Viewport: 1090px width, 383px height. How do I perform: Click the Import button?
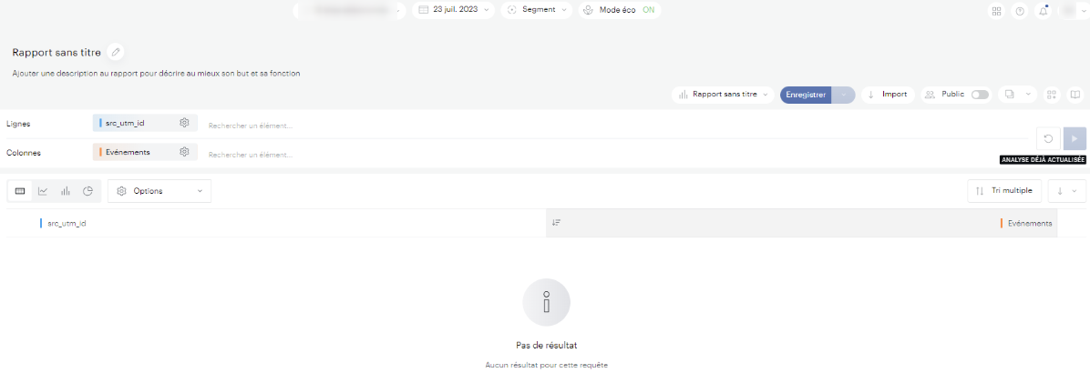pyautogui.click(x=887, y=95)
